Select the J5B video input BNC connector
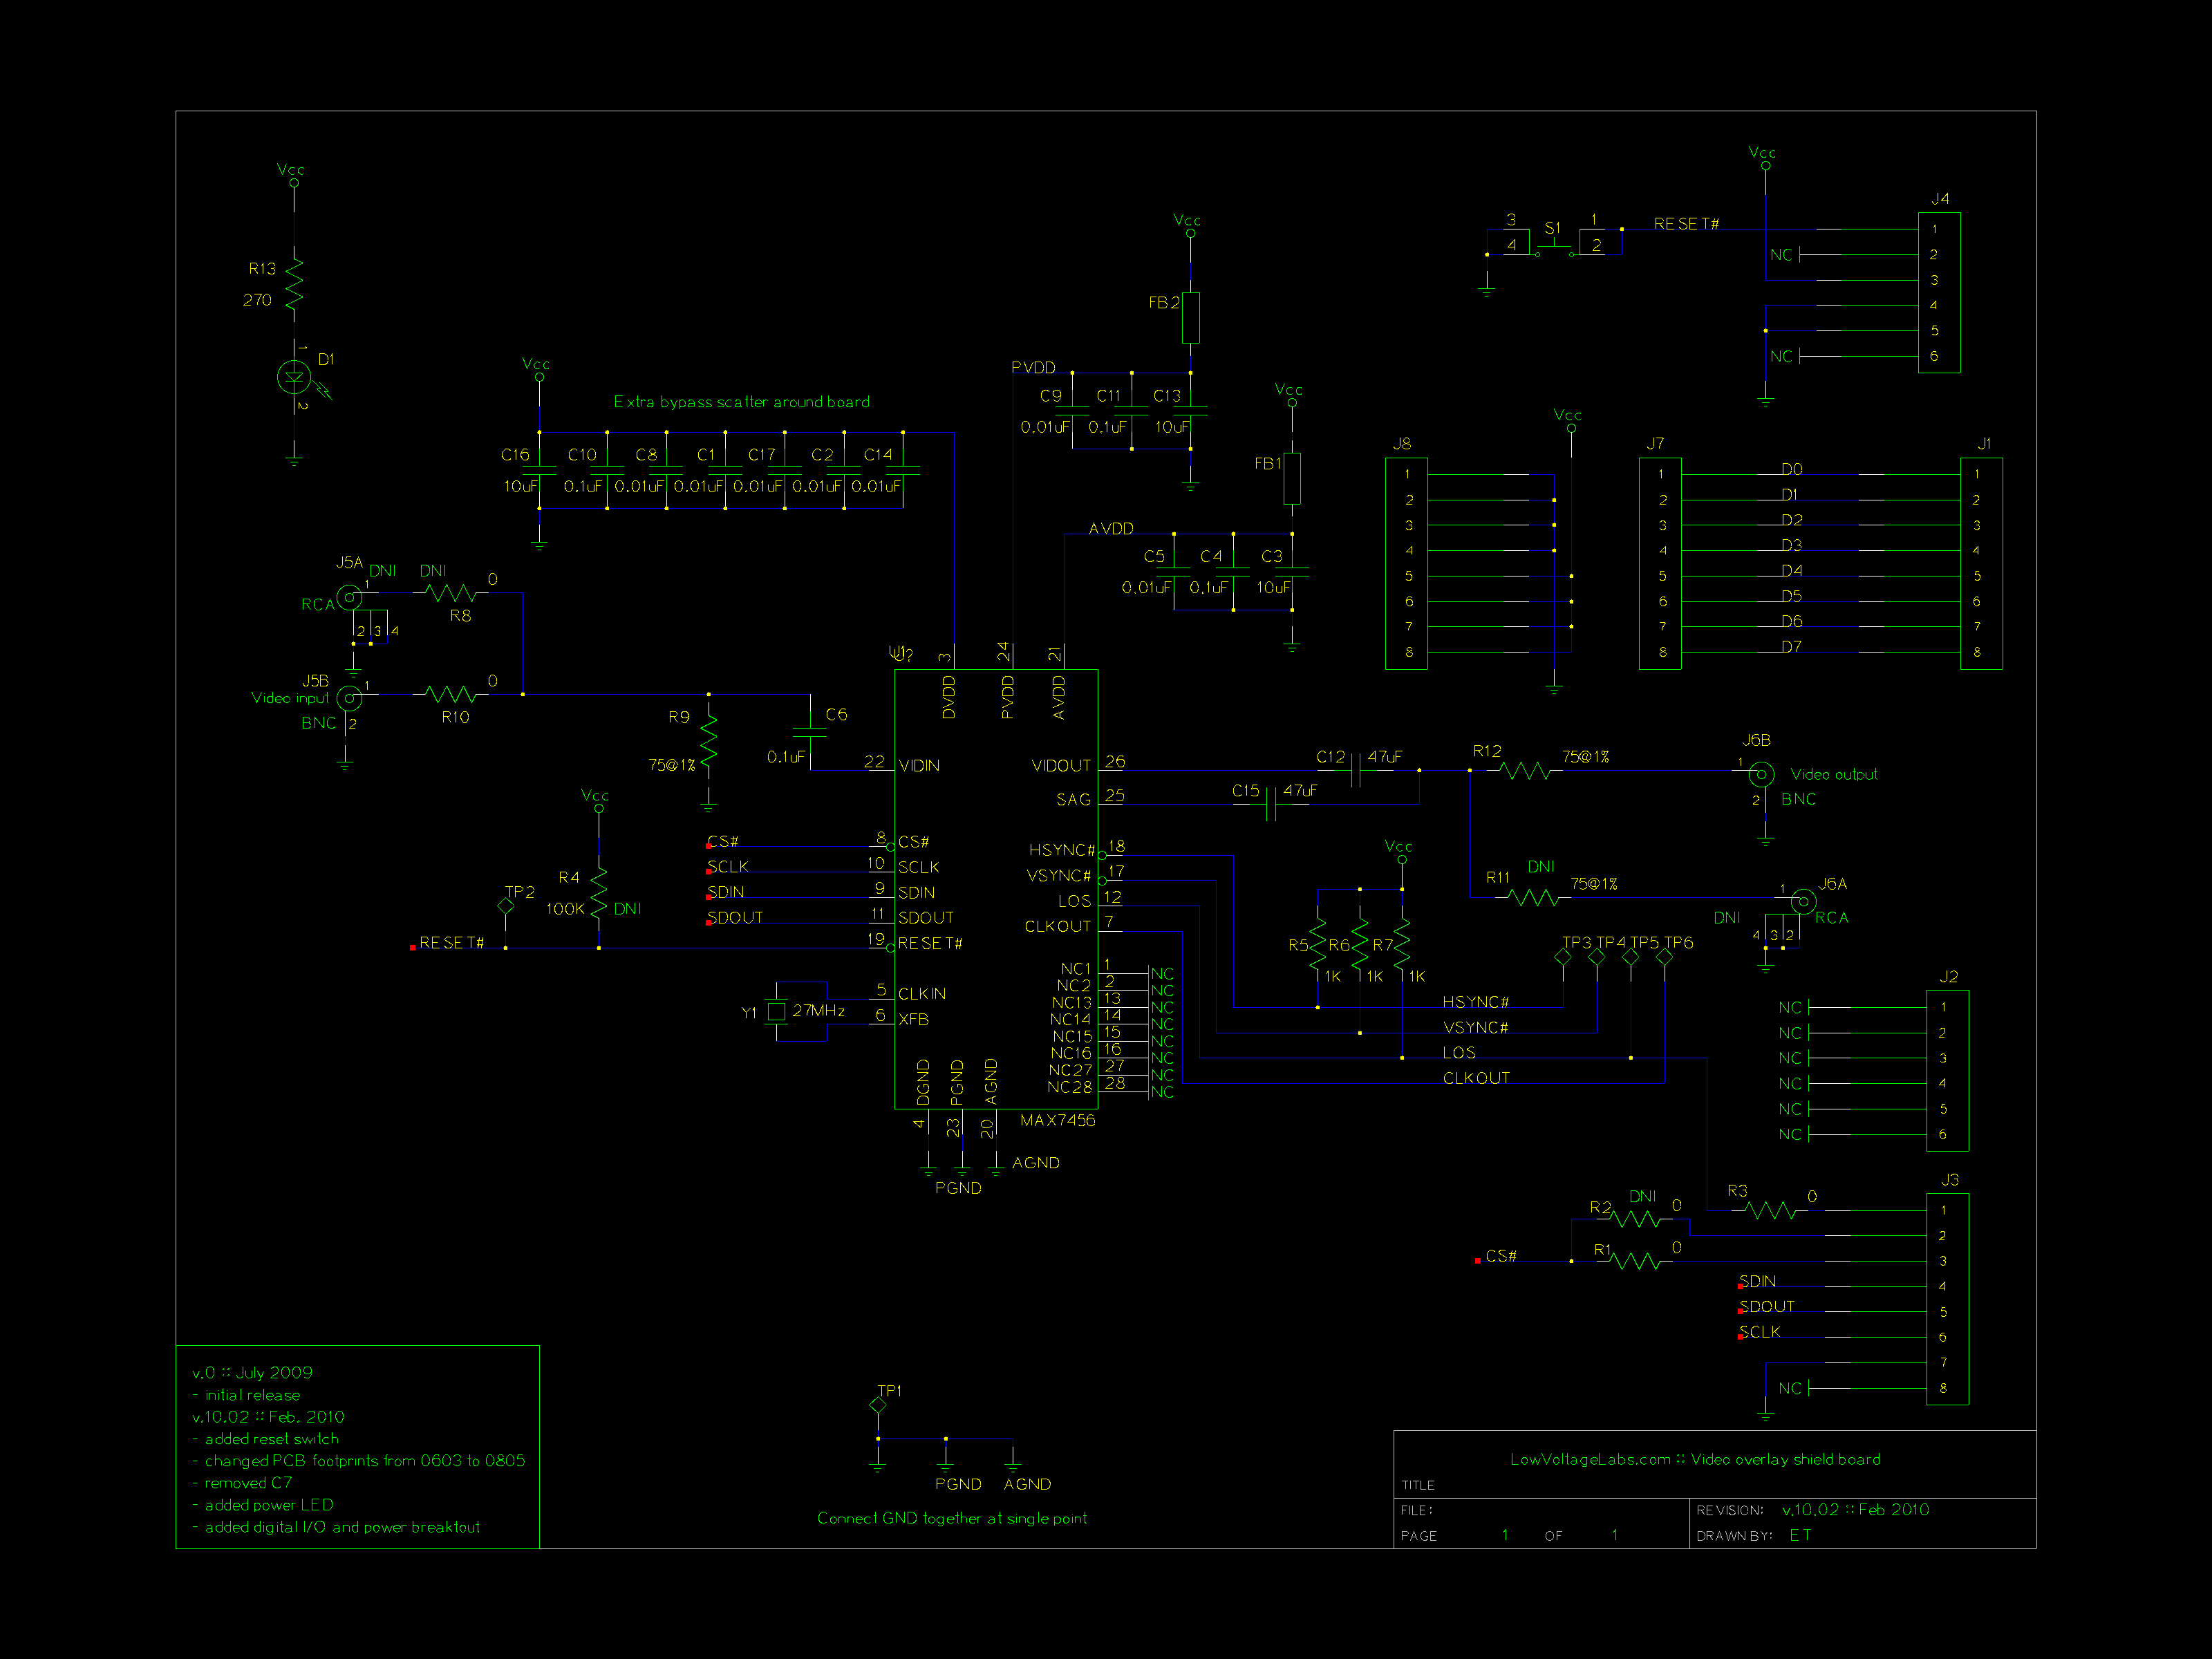The height and width of the screenshot is (1659, 2212). tap(349, 697)
